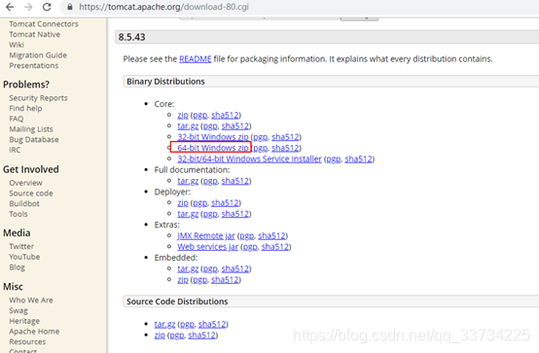Download Full documentation tar.gz

(188, 181)
